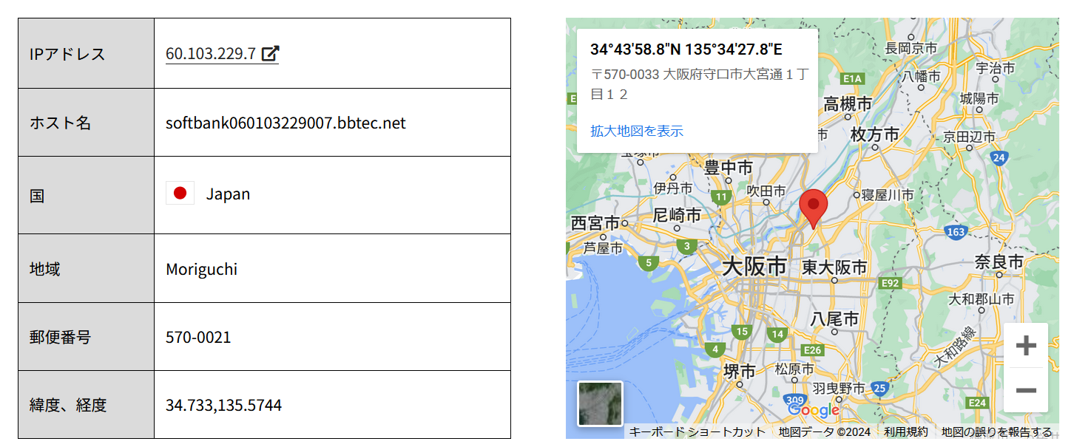Click the 八尾市 label on the map
The width and height of the screenshot is (1071, 447).
click(x=834, y=318)
